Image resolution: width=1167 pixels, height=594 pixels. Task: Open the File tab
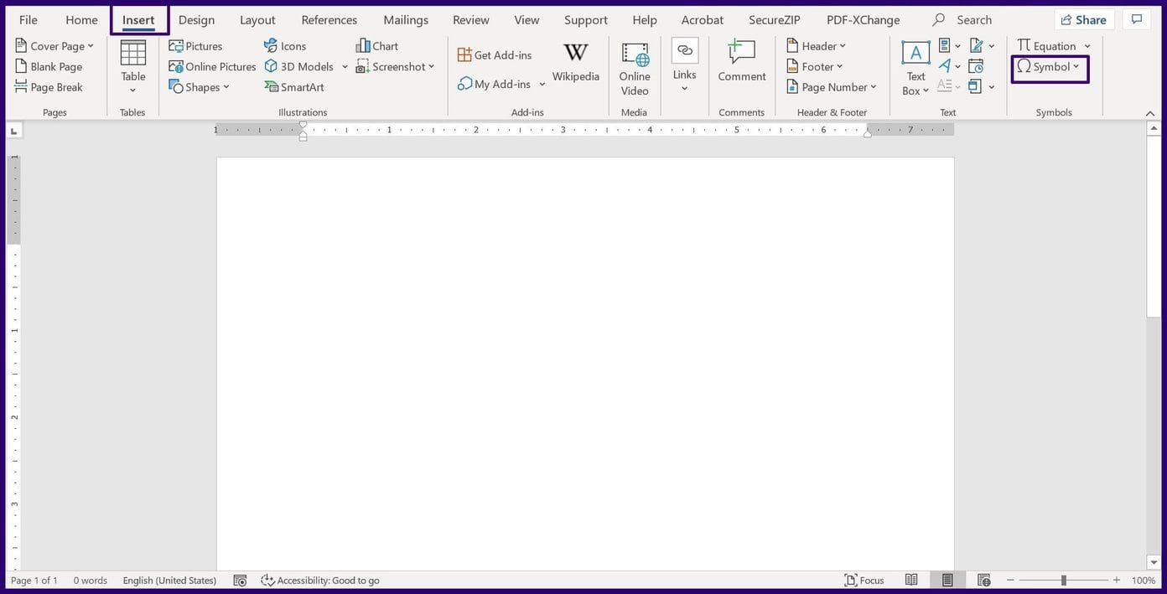point(29,19)
